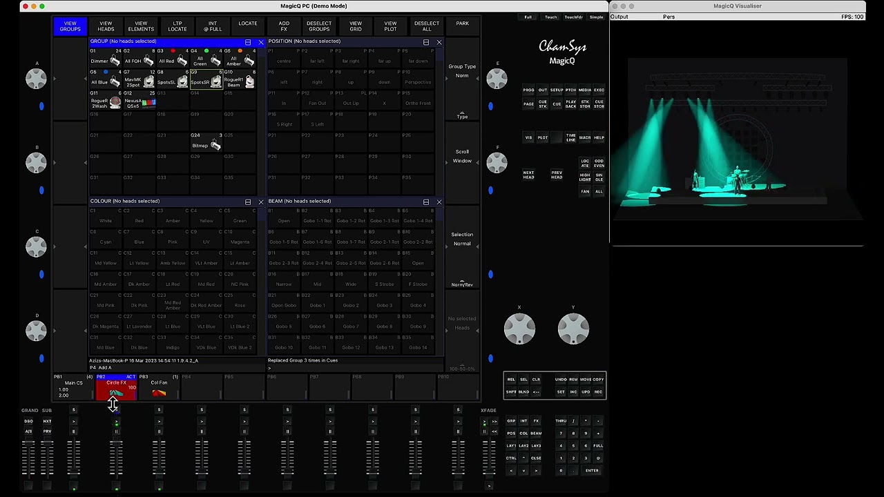Switch to the VIEW ELEMENTS tab

[x=141, y=26]
